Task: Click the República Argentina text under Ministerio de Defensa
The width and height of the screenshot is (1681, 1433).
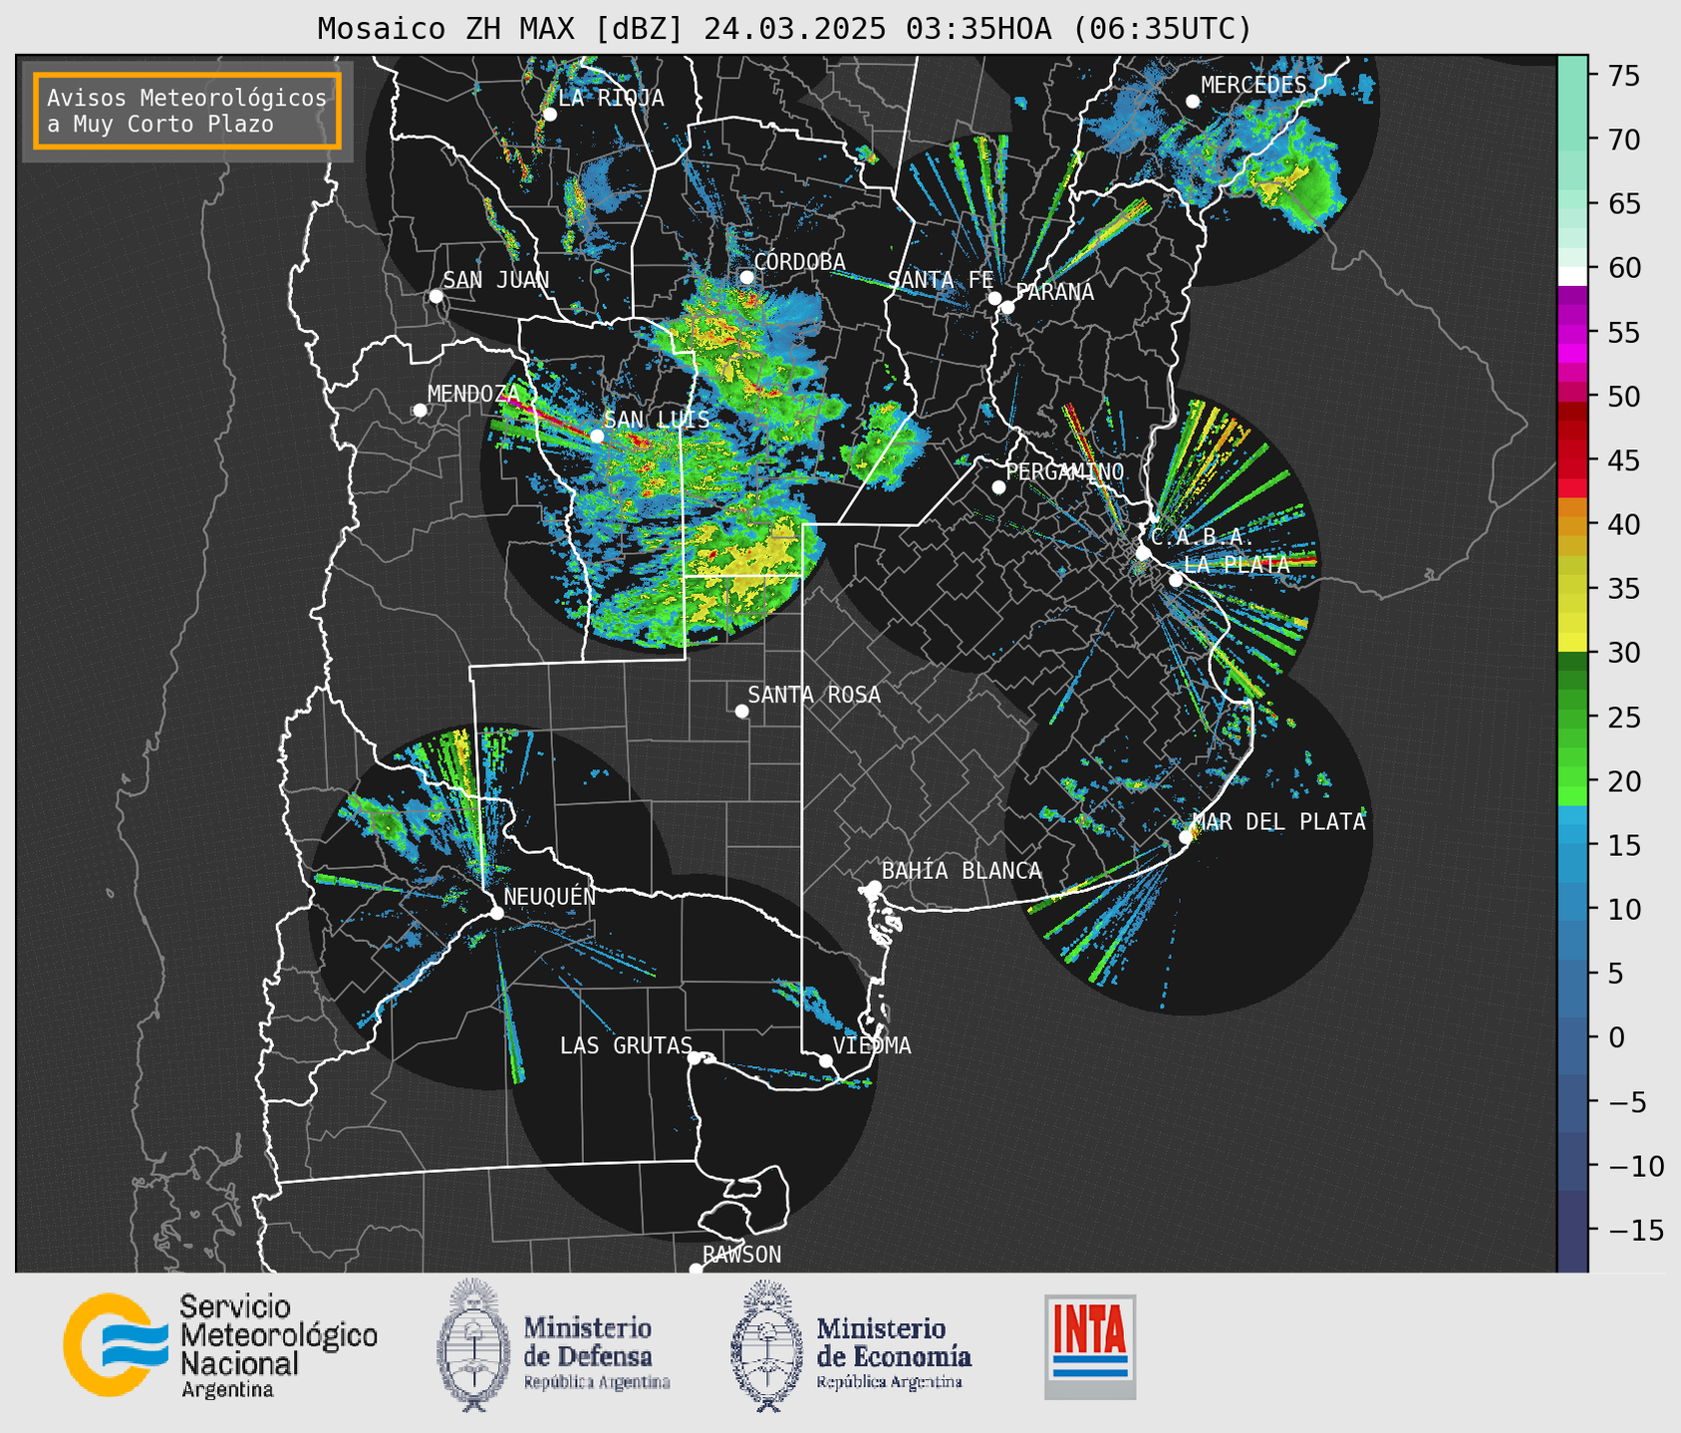Action: pyautogui.click(x=597, y=1382)
